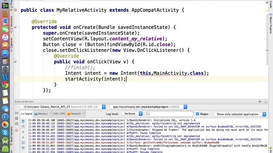273x153 pixels.
Task: Click the screen record icon in monitor sidebar
Action: click(17, 118)
